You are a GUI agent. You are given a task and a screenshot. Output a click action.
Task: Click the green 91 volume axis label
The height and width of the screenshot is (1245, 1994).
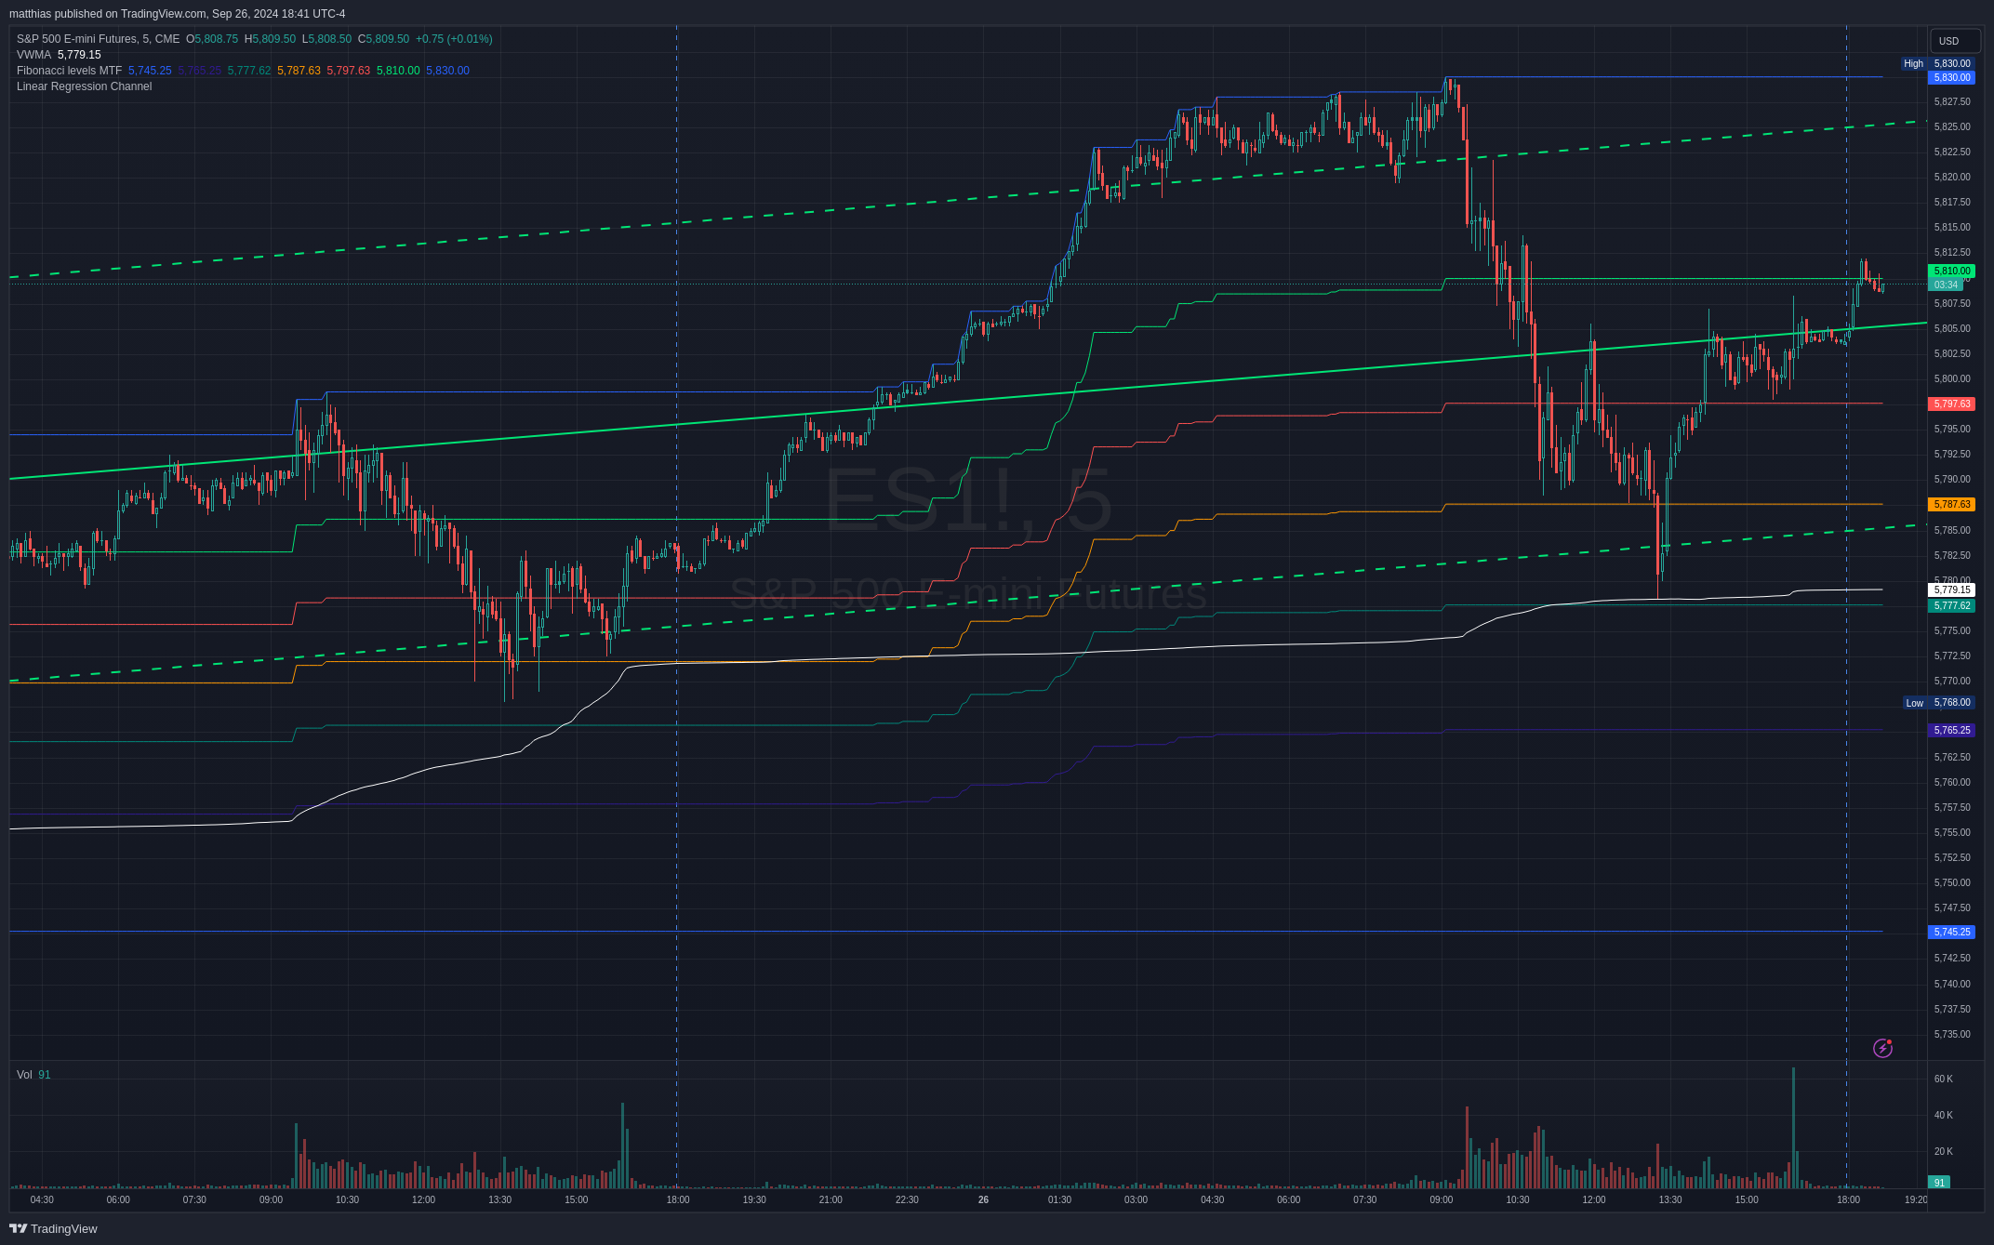(x=1939, y=1183)
